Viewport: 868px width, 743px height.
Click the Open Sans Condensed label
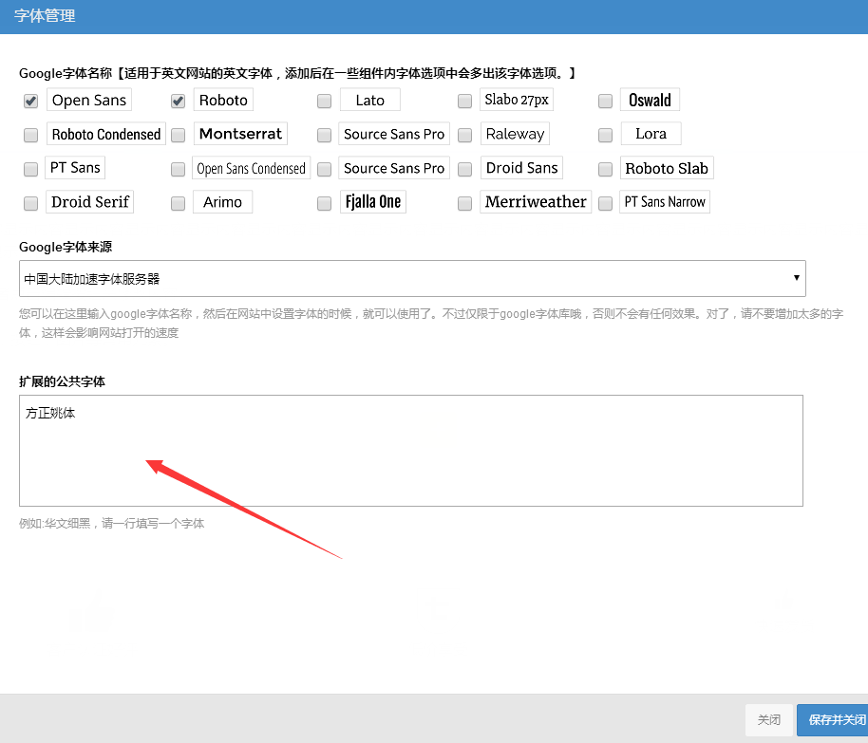pyautogui.click(x=252, y=168)
